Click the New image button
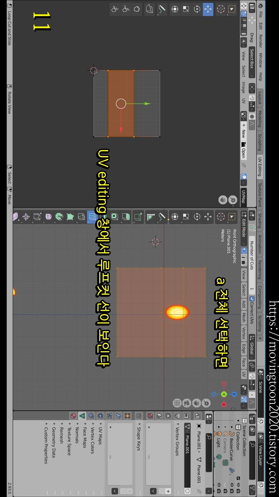Image resolution: width=279 pixels, height=497 pixels. point(244,131)
